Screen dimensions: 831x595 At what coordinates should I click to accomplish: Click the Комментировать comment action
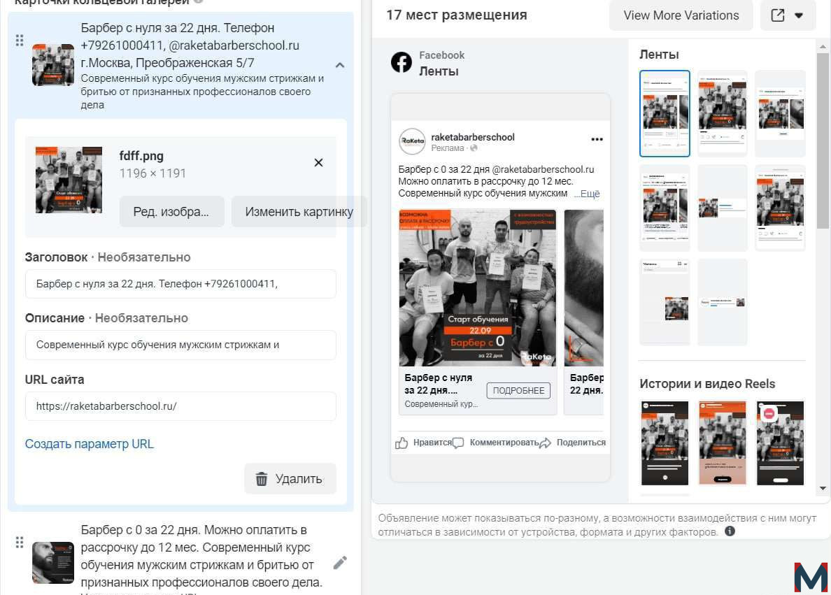497,443
